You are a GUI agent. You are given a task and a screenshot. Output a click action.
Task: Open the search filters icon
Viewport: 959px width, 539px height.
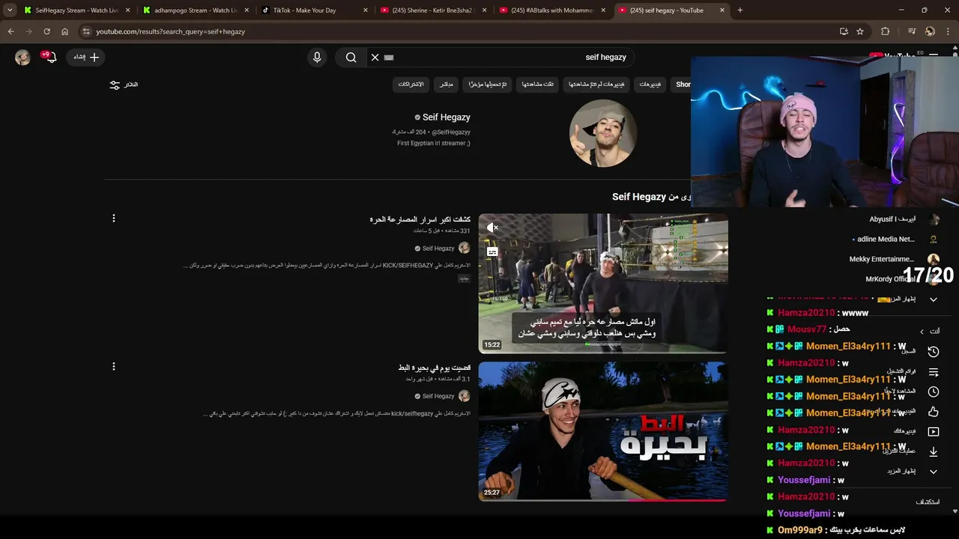(x=115, y=85)
